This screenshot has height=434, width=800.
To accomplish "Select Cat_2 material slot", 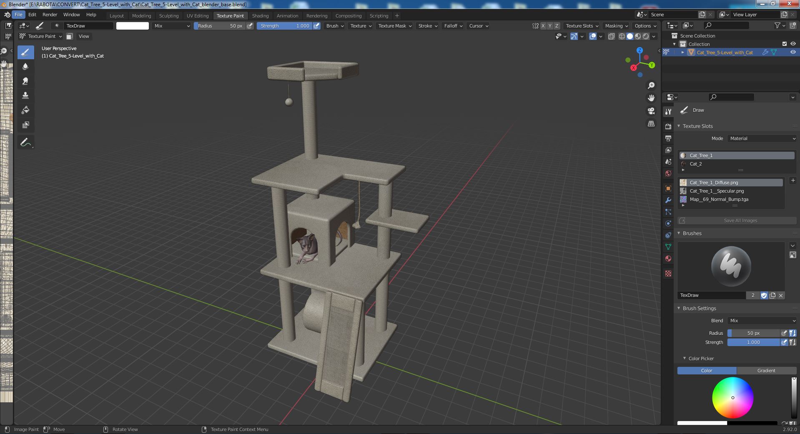I will pos(736,164).
